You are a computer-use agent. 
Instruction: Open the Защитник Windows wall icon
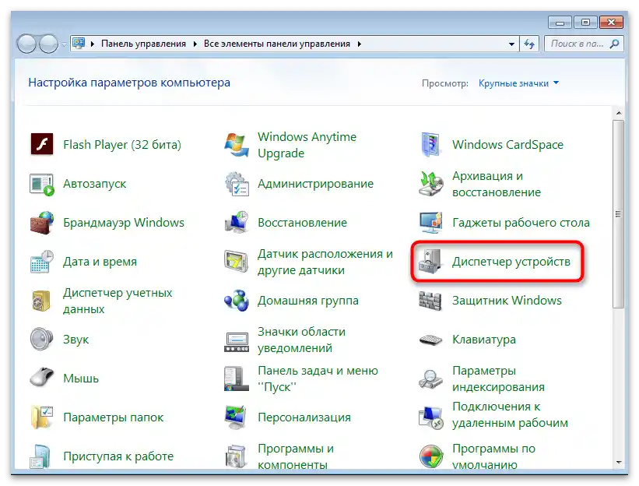pyautogui.click(x=430, y=301)
